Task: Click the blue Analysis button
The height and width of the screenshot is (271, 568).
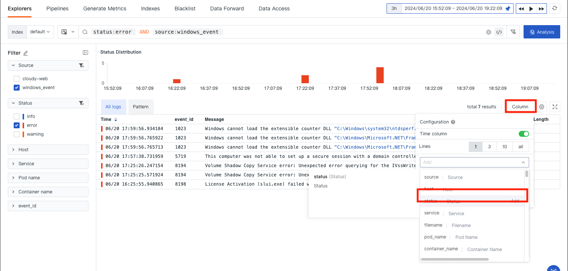Action: (542, 32)
